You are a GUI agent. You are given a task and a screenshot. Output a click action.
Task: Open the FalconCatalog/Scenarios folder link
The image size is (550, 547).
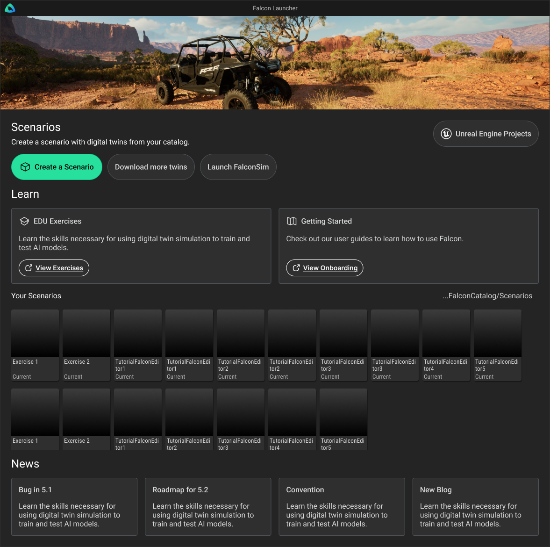click(487, 295)
